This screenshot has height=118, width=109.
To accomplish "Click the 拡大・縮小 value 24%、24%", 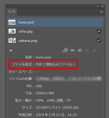I will tap(45, 100).
